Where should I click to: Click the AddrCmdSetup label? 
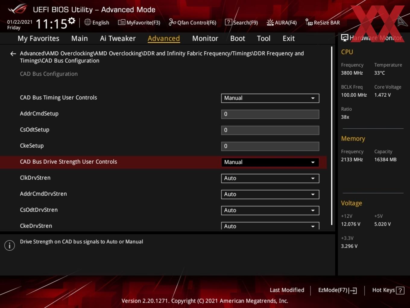(x=39, y=114)
